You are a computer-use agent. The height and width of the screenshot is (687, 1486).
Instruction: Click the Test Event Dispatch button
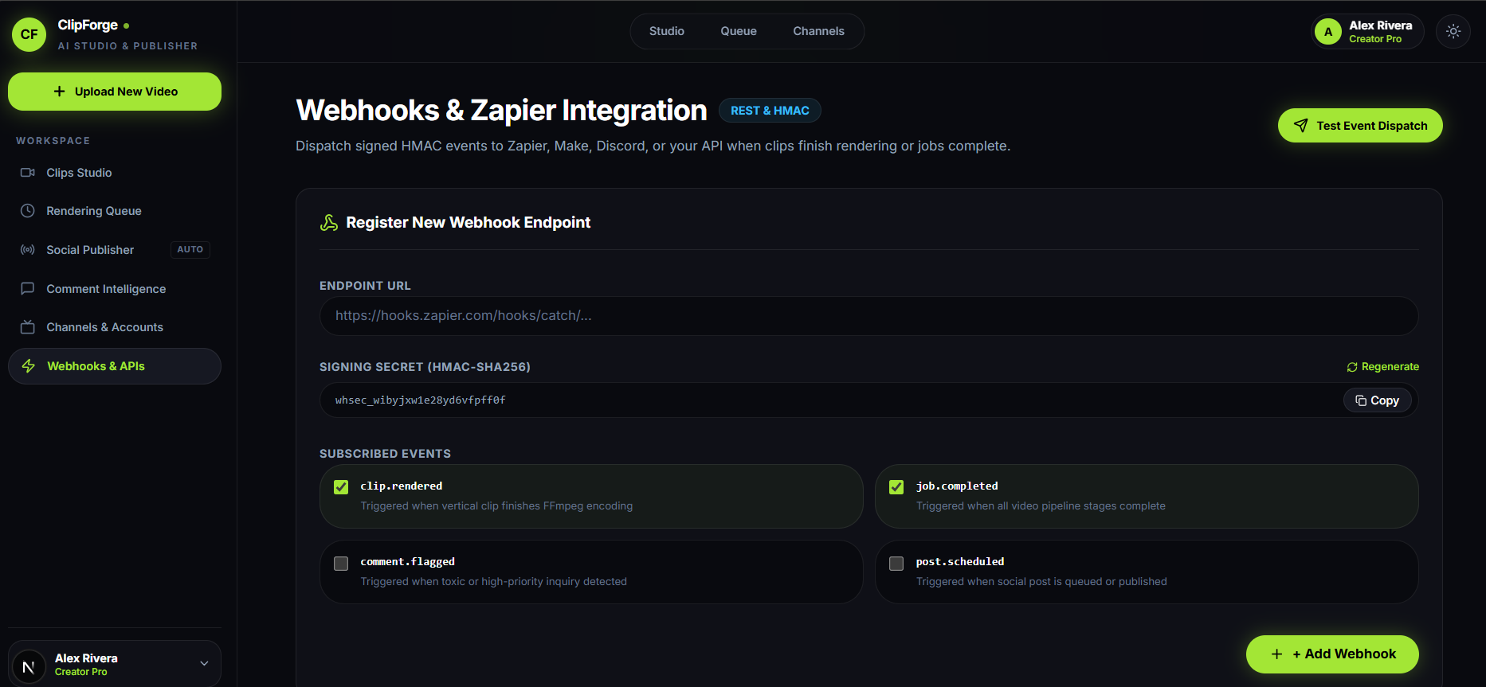click(1360, 126)
